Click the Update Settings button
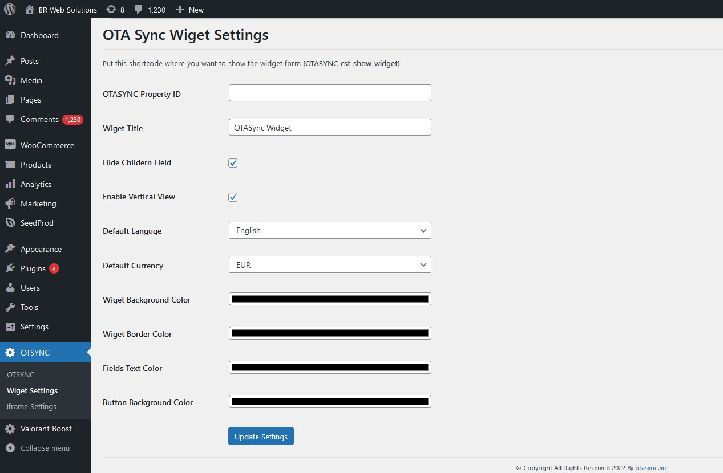Viewport: 723px width, 473px height. [x=261, y=436]
